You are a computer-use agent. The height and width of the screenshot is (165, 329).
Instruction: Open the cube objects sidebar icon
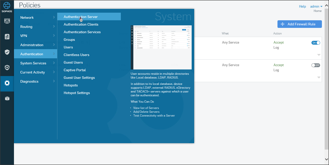tap(7, 99)
